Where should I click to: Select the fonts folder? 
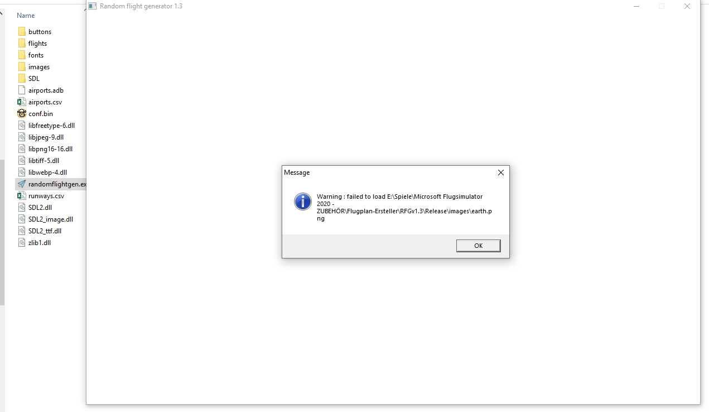pos(36,55)
